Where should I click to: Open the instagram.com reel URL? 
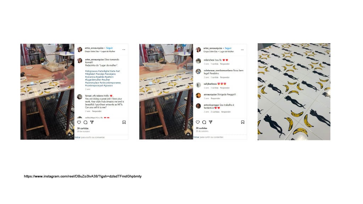point(83,176)
